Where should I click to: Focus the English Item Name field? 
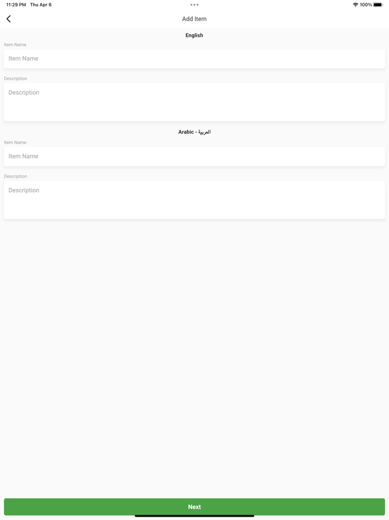[194, 58]
